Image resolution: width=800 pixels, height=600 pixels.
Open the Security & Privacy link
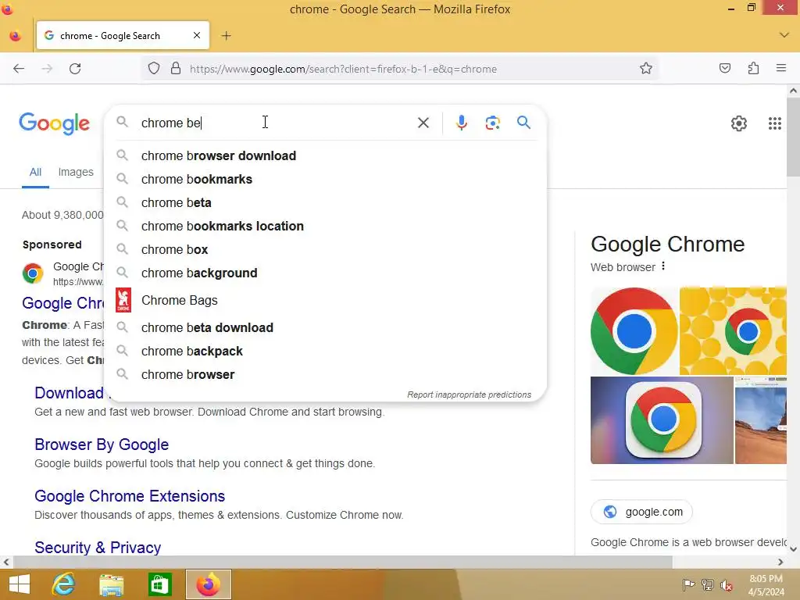98,548
